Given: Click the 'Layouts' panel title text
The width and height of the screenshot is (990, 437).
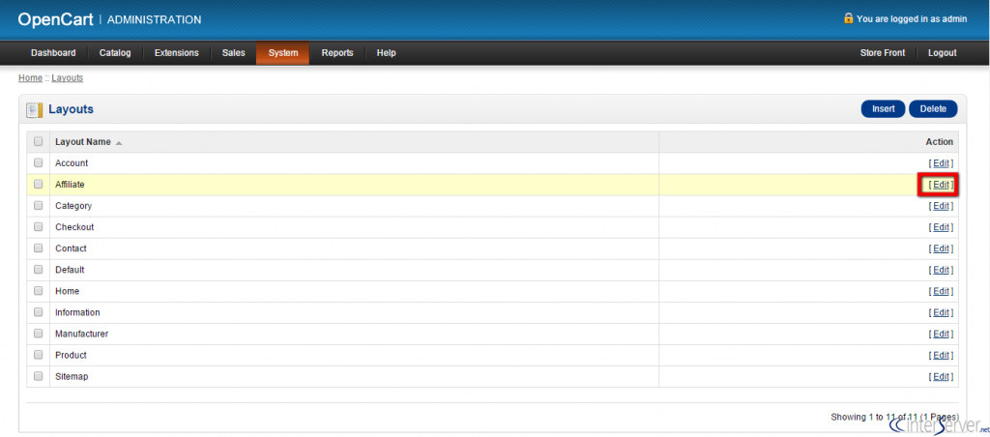Looking at the screenshot, I should 71,109.
